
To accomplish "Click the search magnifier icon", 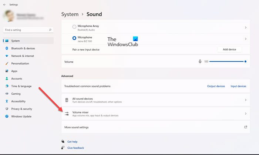I will (50, 30).
